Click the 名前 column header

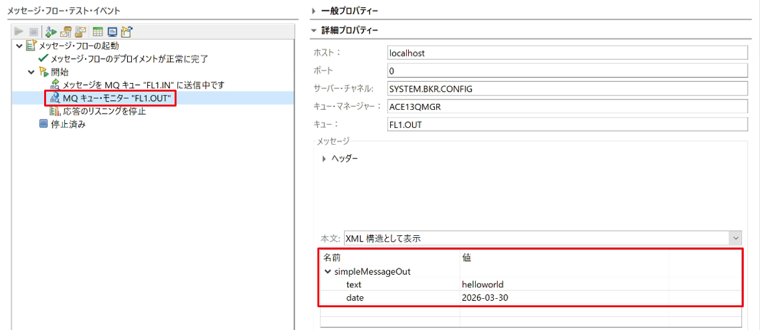pyautogui.click(x=389, y=259)
